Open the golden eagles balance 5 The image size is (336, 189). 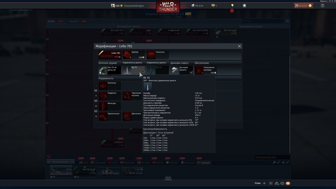(x=214, y=6)
